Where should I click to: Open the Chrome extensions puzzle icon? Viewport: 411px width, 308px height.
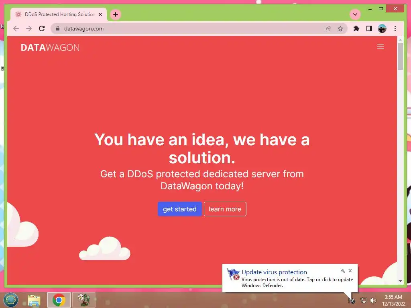click(356, 28)
